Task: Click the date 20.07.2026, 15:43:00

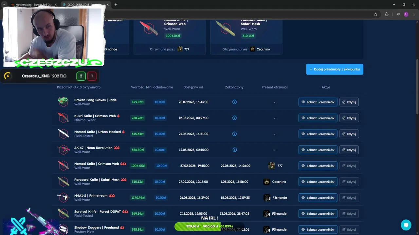Action: pos(193,102)
